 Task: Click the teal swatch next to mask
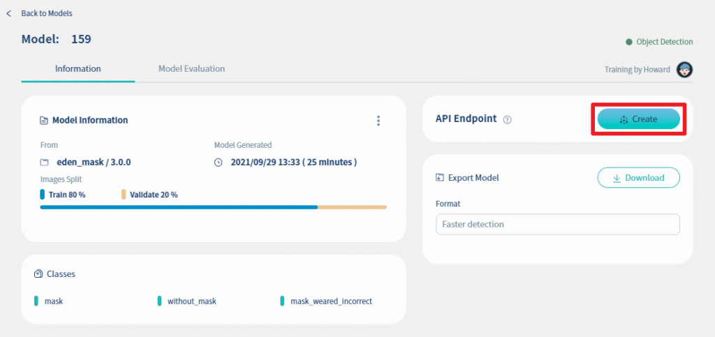(x=36, y=301)
